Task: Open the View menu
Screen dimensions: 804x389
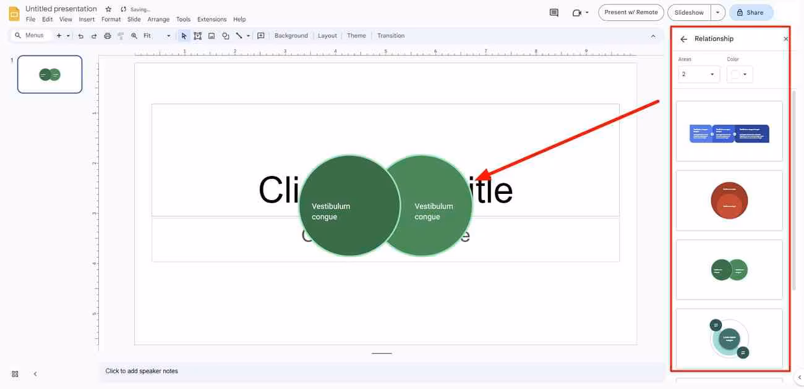Action: point(66,19)
